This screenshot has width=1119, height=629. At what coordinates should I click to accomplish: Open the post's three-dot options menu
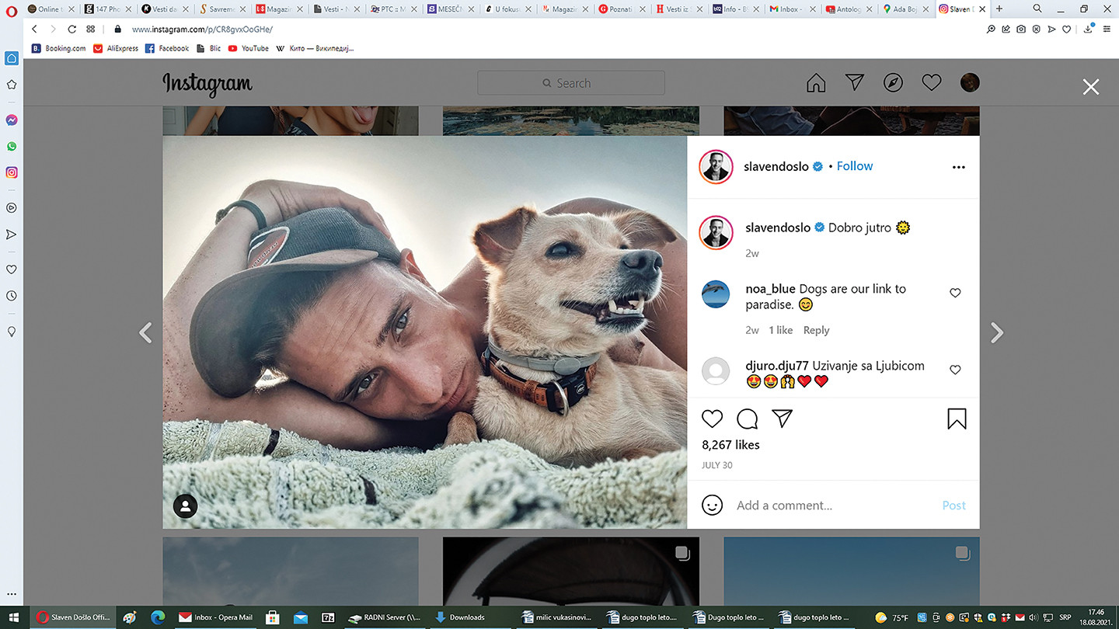(x=958, y=167)
